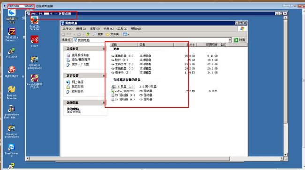Select 工具文件 (E:) drive

click(122, 64)
